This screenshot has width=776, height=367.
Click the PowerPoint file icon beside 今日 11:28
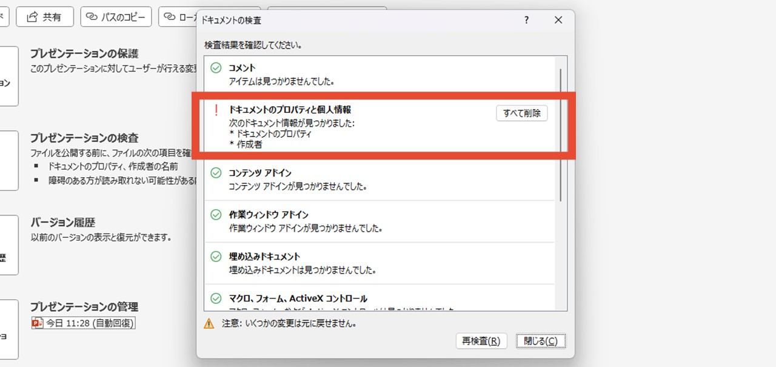(37, 323)
